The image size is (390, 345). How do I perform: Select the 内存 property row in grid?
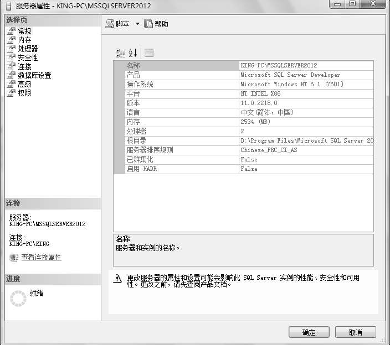249,122
